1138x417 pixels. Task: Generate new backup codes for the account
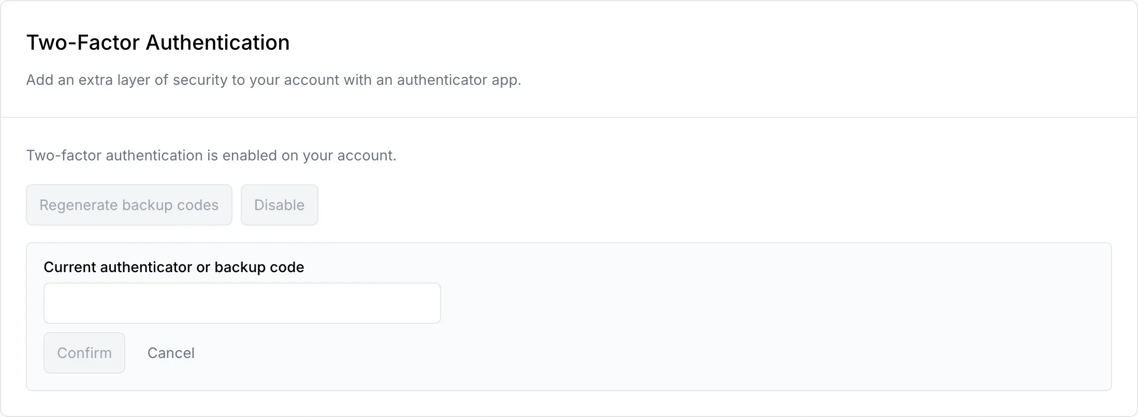click(129, 205)
